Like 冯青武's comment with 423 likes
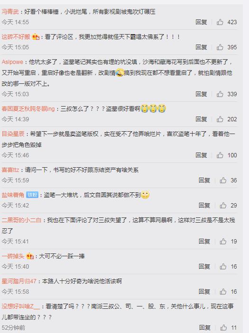Image resolution: width=249 pixels, height=333 pixels. pyautogui.click(x=220, y=22)
